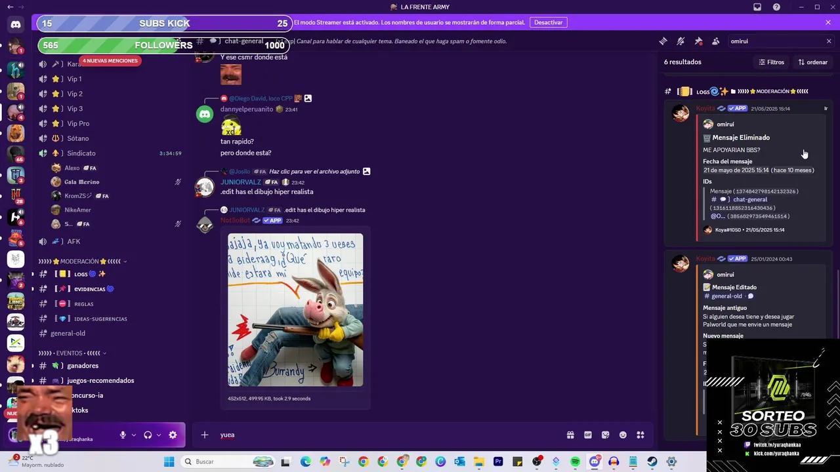
Task: Click 'Haz clic para ver el archivo adjunto'
Action: coord(314,172)
